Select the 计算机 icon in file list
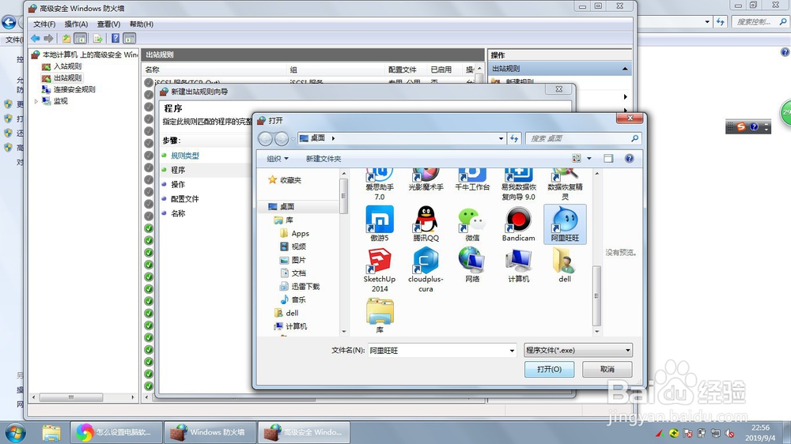The image size is (791, 444). pyautogui.click(x=519, y=265)
